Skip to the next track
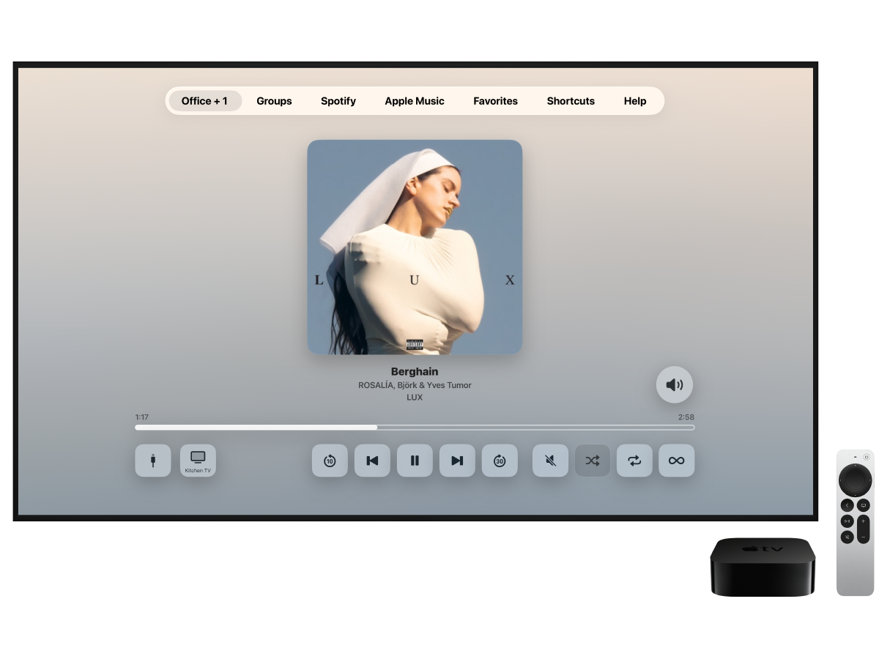The width and height of the screenshot is (879, 659). (457, 461)
